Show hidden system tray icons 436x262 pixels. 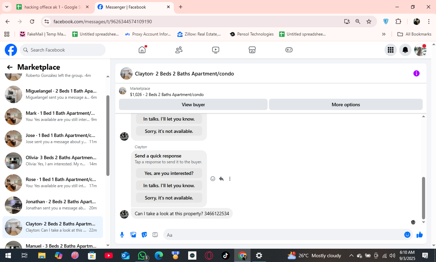click(x=351, y=256)
